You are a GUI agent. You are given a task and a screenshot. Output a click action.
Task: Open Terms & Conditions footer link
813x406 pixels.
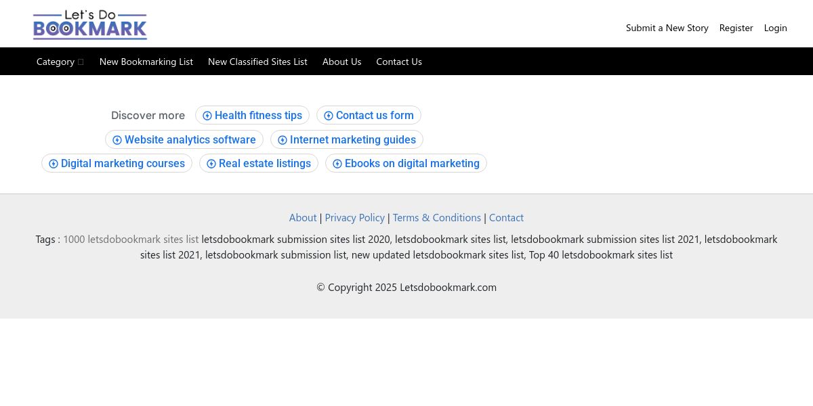[x=437, y=217]
